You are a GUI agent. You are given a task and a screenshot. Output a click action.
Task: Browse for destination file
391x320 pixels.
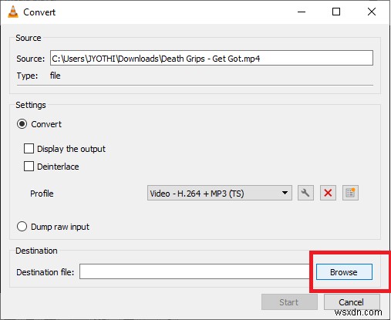point(344,272)
